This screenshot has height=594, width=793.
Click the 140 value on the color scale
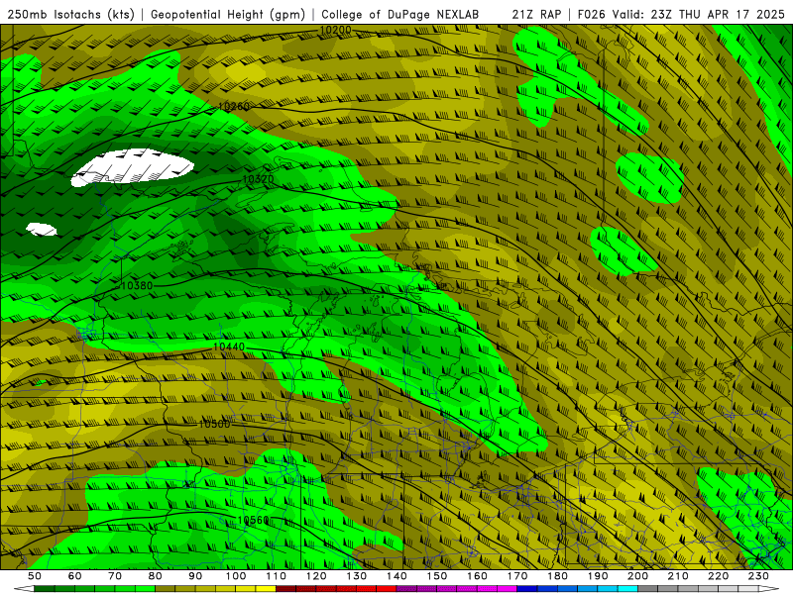pos(396,576)
